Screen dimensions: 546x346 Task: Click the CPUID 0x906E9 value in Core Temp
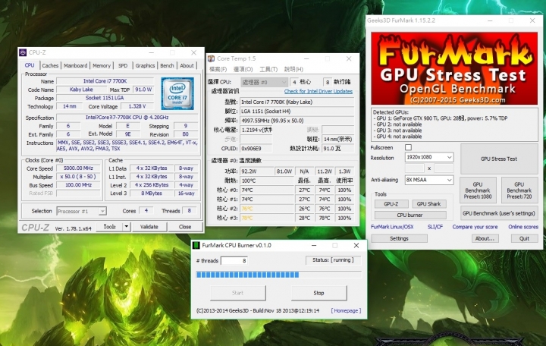pyautogui.click(x=256, y=149)
